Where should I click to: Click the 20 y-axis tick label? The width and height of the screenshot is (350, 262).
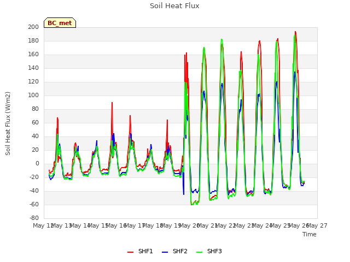click(x=35, y=150)
